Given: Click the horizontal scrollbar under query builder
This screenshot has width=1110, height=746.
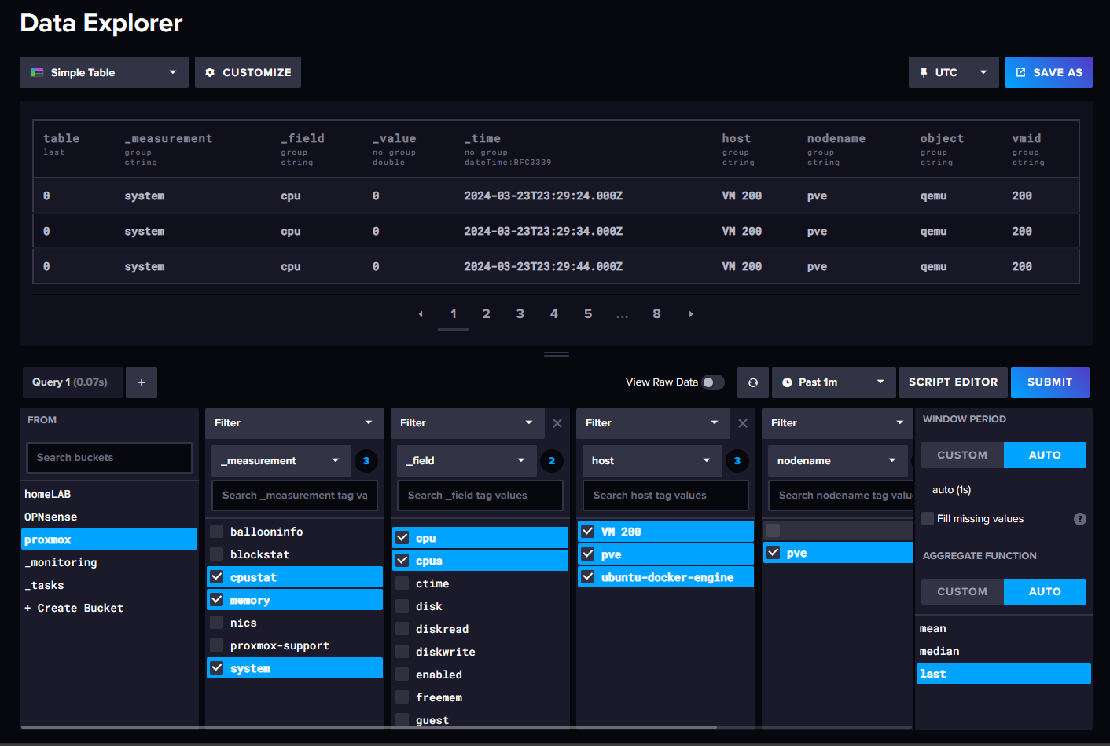Looking at the screenshot, I should (369, 727).
